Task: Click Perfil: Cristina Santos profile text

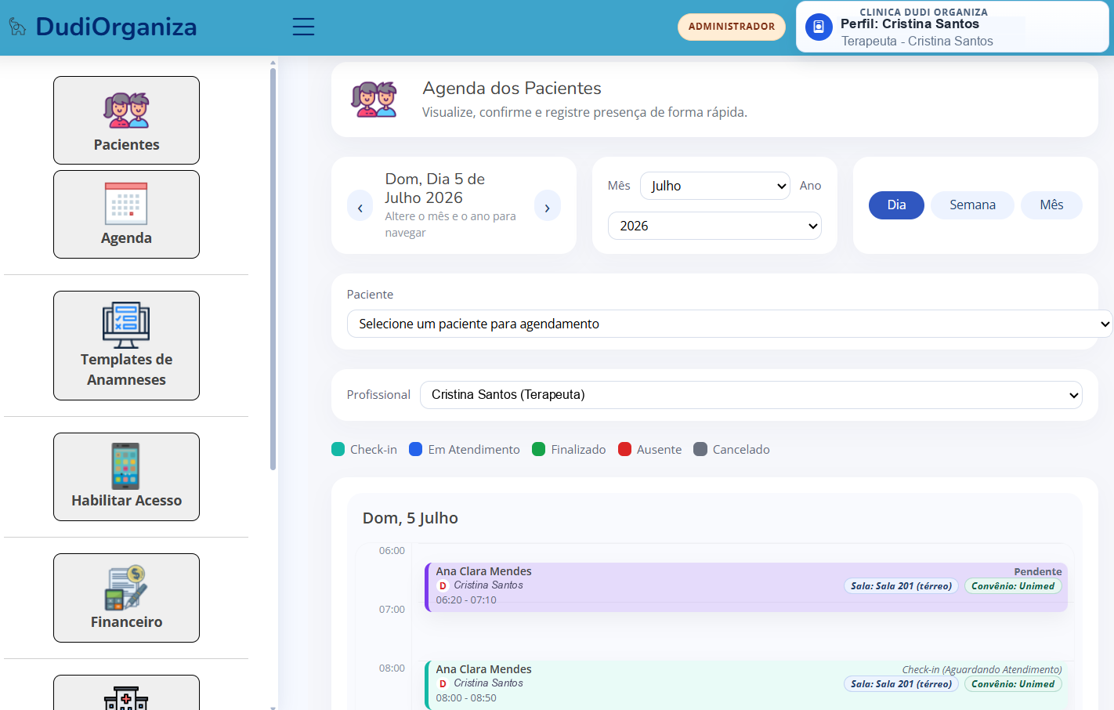Action: (910, 24)
